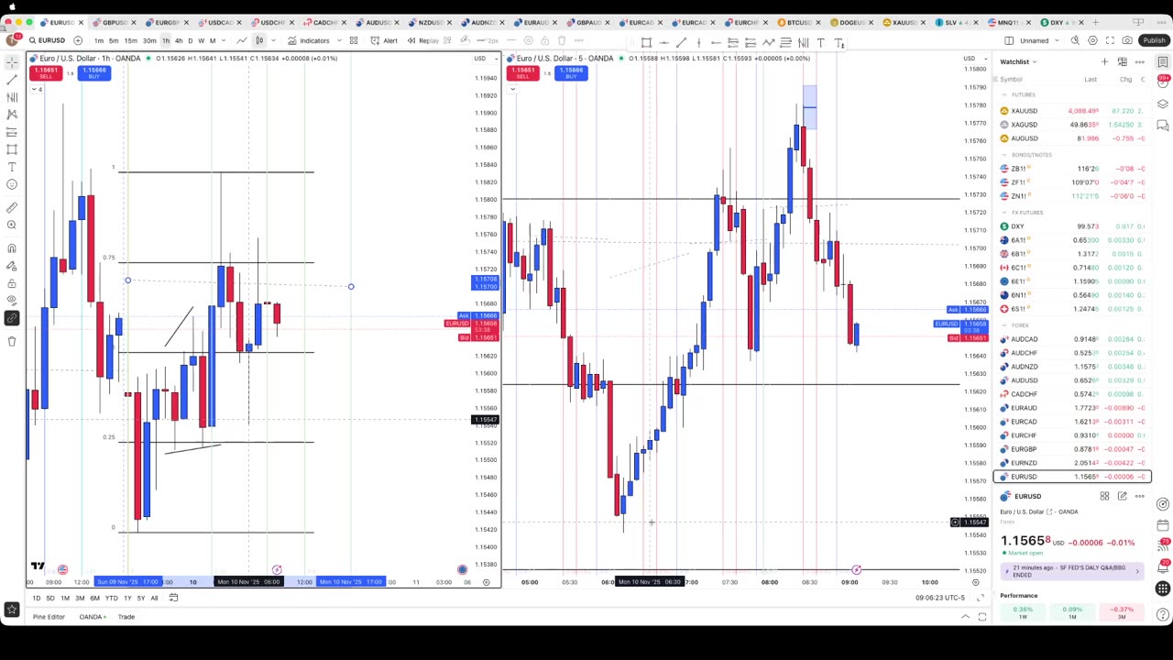Screen dimensions: 1173x660
Task: Select the rectangle drawing tool in favorites toolbar
Action: tap(646, 42)
